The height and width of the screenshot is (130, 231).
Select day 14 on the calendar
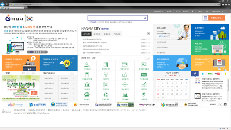point(186,87)
